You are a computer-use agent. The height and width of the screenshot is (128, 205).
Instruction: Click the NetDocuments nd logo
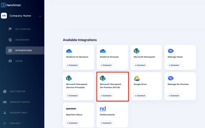[103, 109]
